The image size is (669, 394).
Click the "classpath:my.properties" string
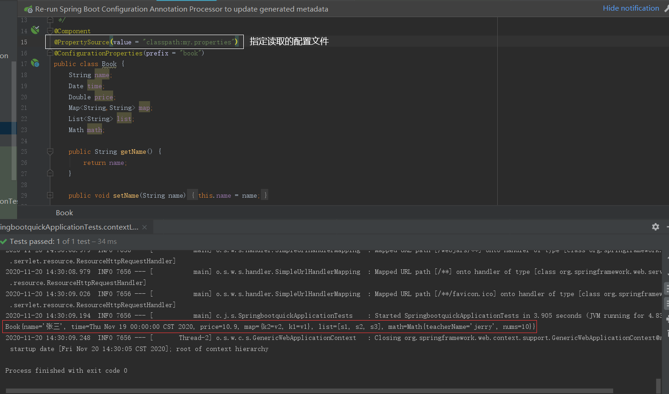point(190,42)
